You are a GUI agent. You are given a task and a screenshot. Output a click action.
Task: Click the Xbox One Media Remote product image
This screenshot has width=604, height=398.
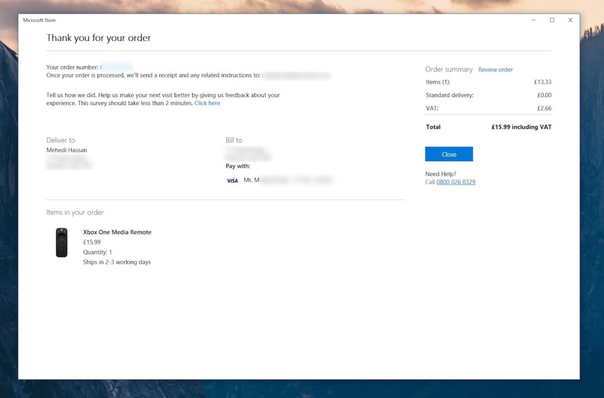[61, 242]
